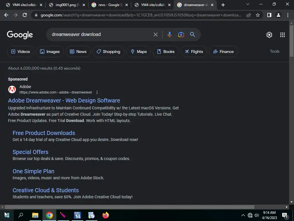
Task: Bookmark this page with the star icon
Action: (258, 15)
